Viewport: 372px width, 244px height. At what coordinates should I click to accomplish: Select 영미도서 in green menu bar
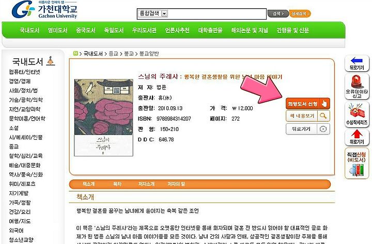pos(58,30)
